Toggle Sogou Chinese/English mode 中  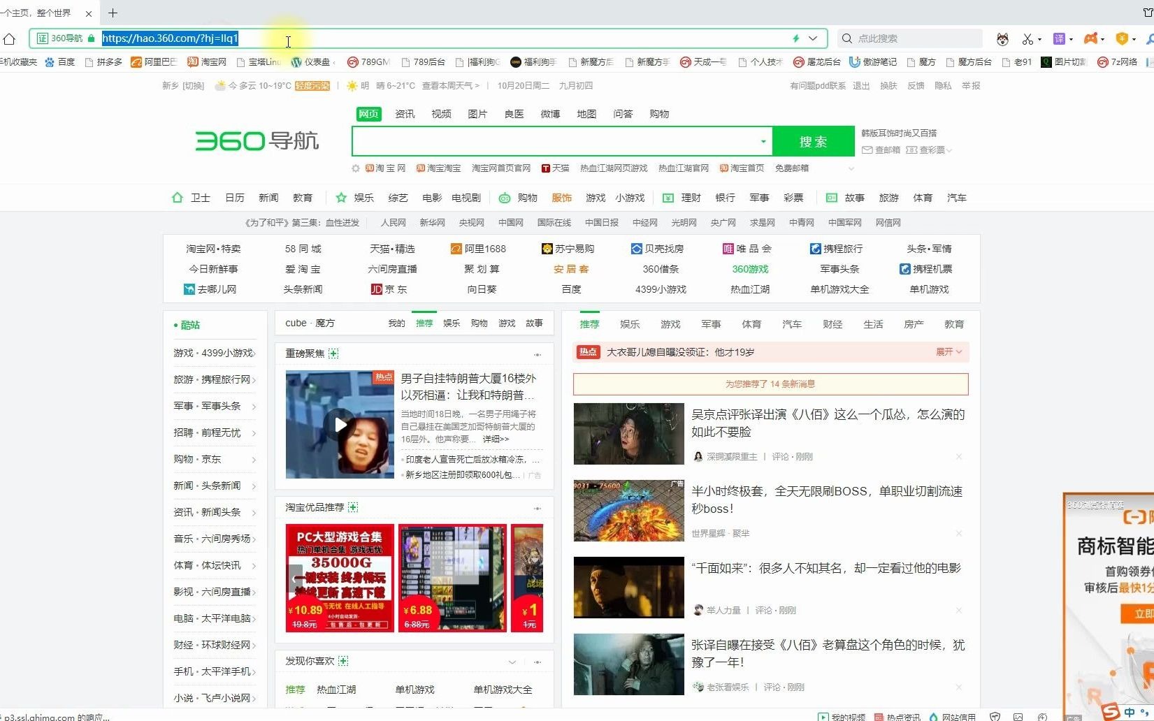(x=1130, y=713)
